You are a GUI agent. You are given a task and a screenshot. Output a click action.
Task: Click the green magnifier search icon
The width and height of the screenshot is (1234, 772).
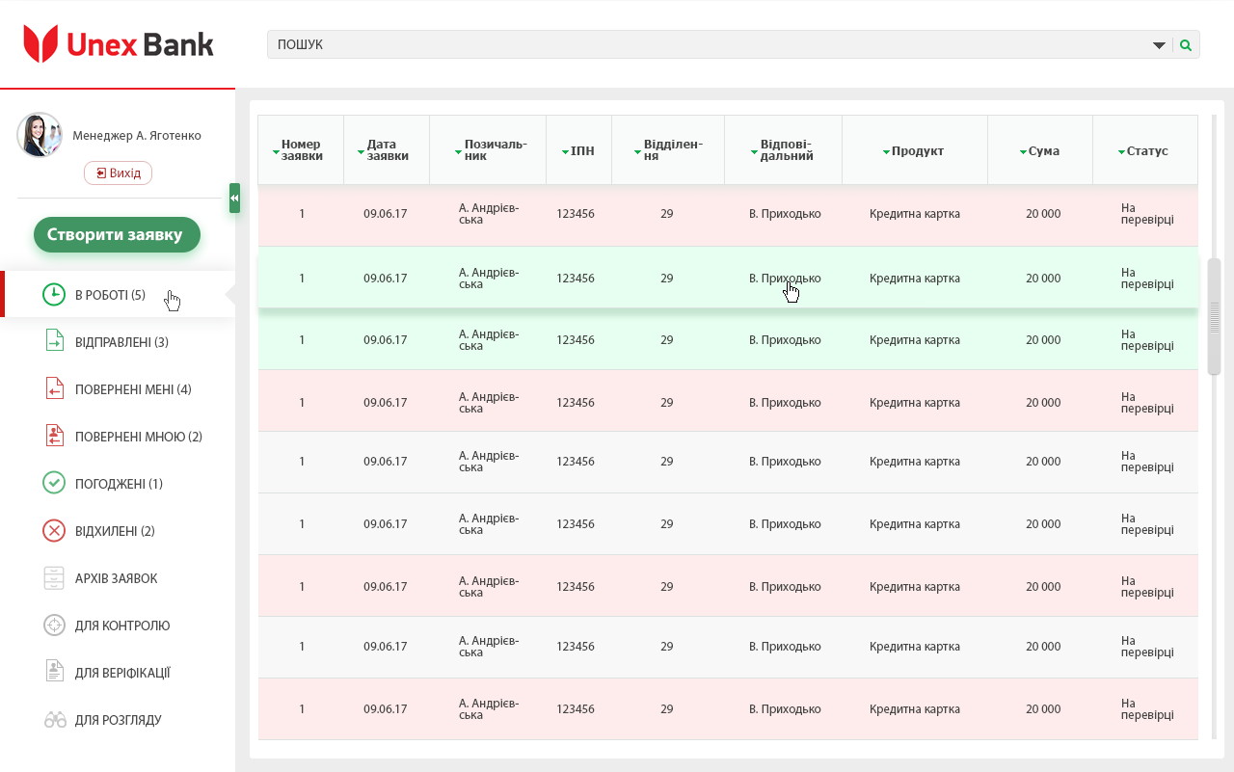coord(1186,45)
